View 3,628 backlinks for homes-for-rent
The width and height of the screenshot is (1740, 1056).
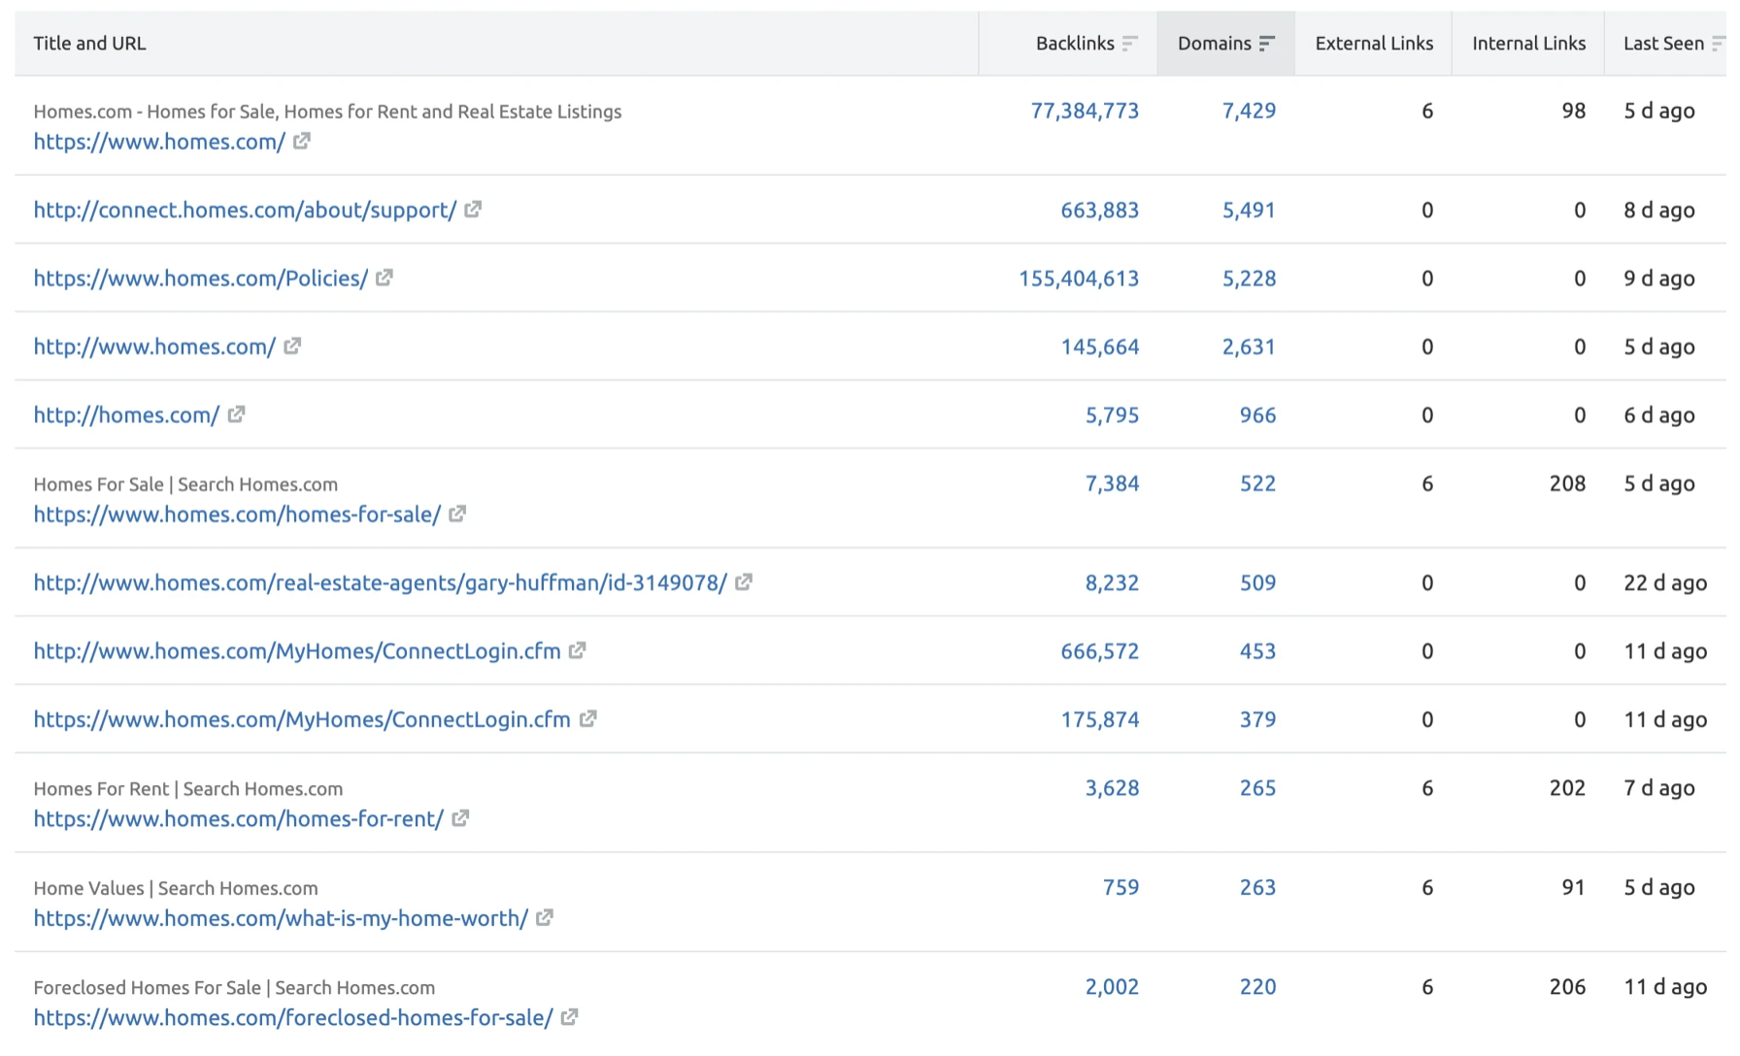(x=1112, y=788)
